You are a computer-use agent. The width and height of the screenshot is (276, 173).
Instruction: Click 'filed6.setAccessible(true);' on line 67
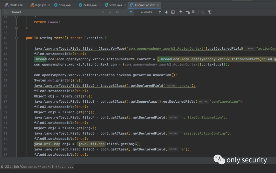pos(61,155)
